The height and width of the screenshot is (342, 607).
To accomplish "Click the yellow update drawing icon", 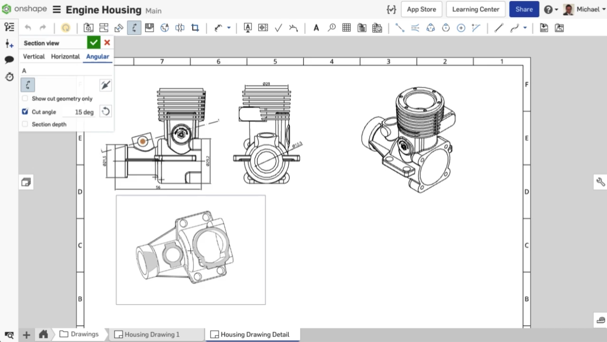I will [x=66, y=28].
